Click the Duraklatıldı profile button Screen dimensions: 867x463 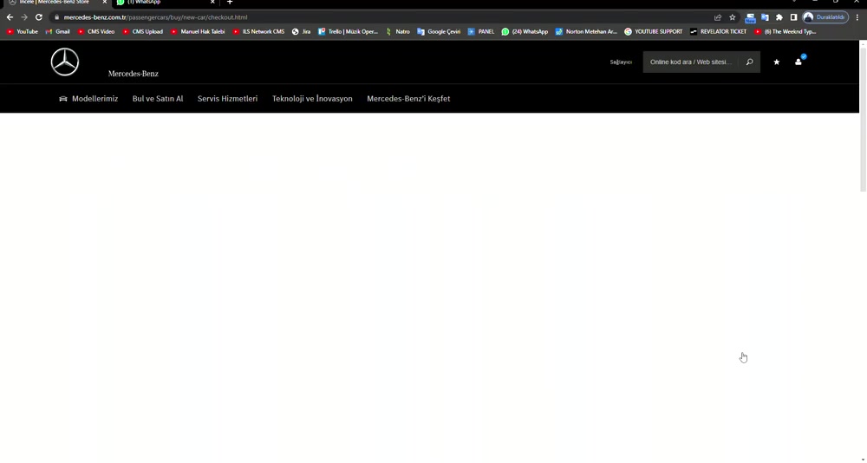[x=825, y=17]
